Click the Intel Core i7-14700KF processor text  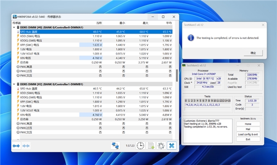pyautogui.click(x=204, y=74)
